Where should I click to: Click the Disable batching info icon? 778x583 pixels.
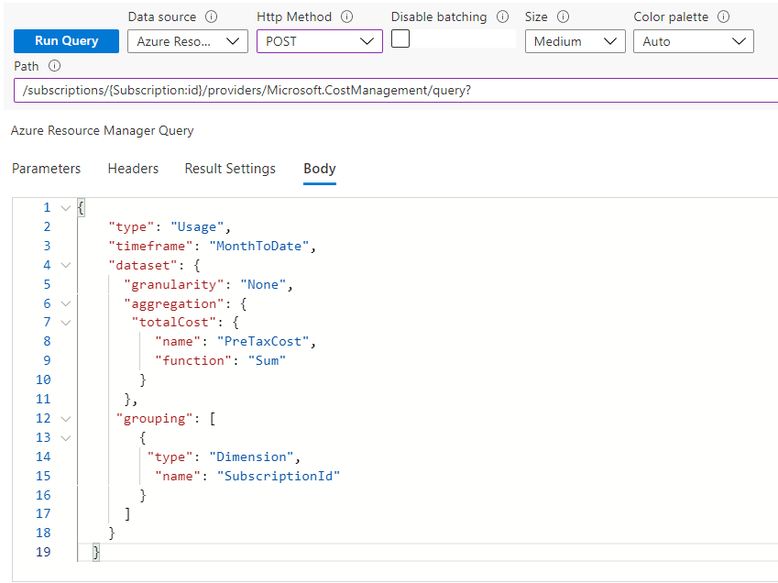click(502, 16)
